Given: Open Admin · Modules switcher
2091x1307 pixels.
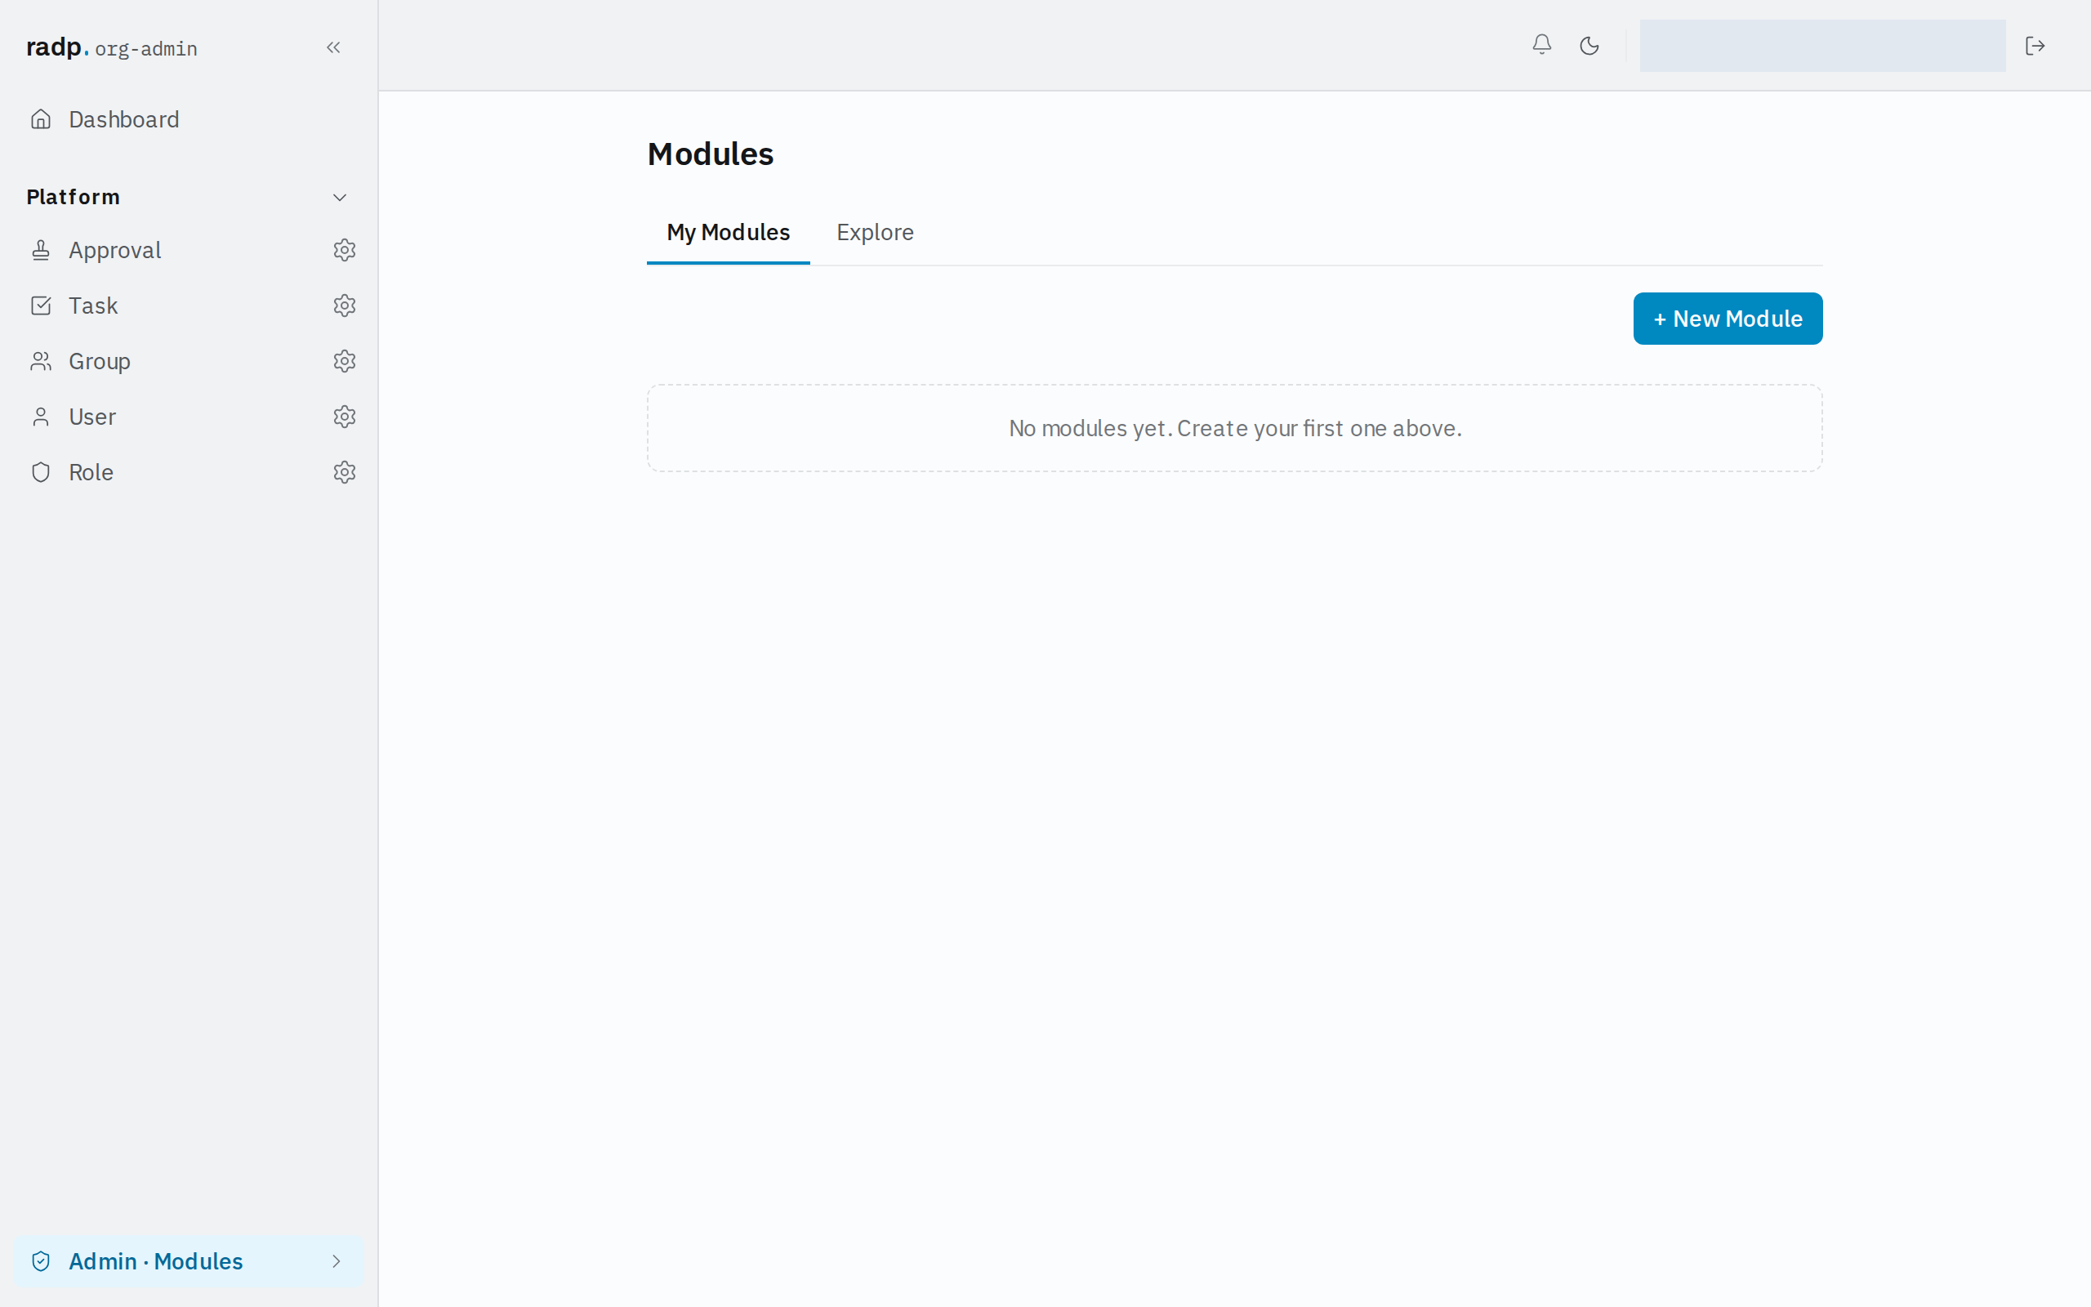Looking at the screenshot, I should tap(189, 1261).
